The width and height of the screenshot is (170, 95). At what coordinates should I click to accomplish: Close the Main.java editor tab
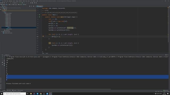(x=42, y=6)
